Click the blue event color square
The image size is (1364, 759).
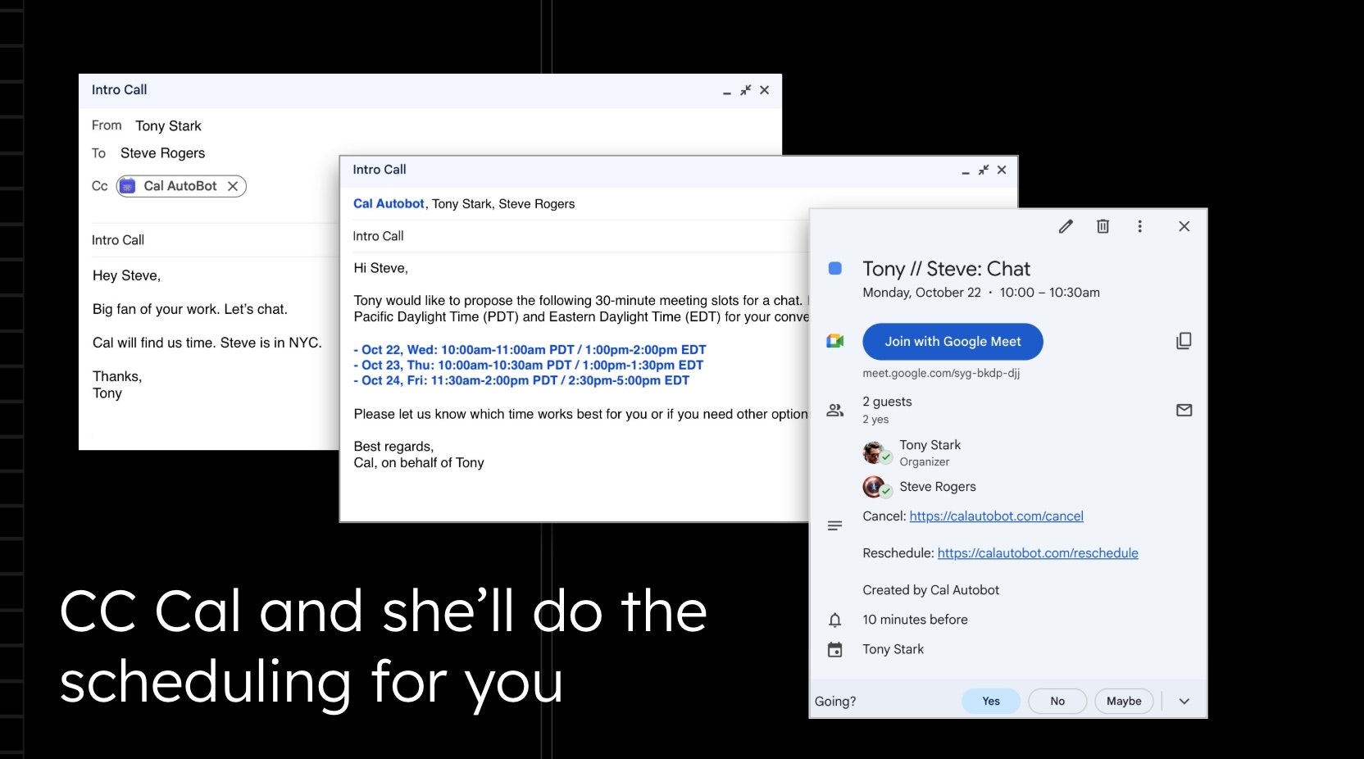[835, 268]
